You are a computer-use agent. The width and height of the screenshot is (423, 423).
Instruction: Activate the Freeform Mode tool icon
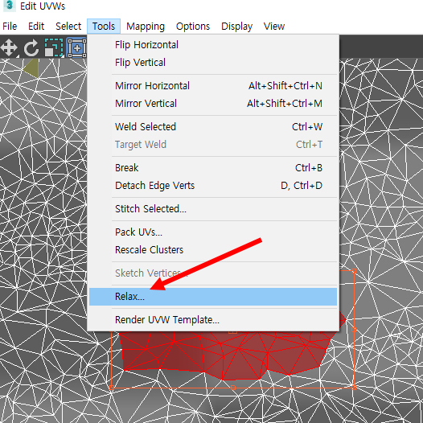click(x=77, y=48)
